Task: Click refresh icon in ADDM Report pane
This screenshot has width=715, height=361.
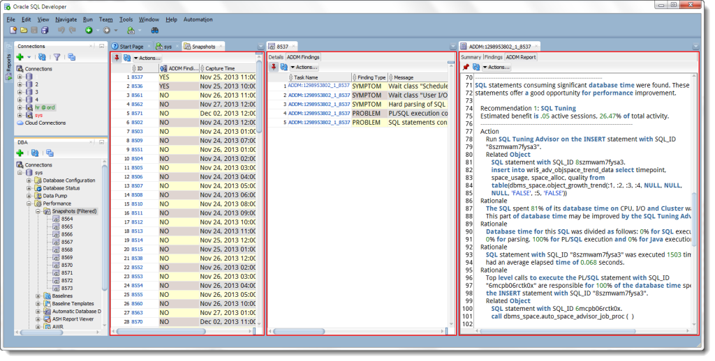Action: 476,67
